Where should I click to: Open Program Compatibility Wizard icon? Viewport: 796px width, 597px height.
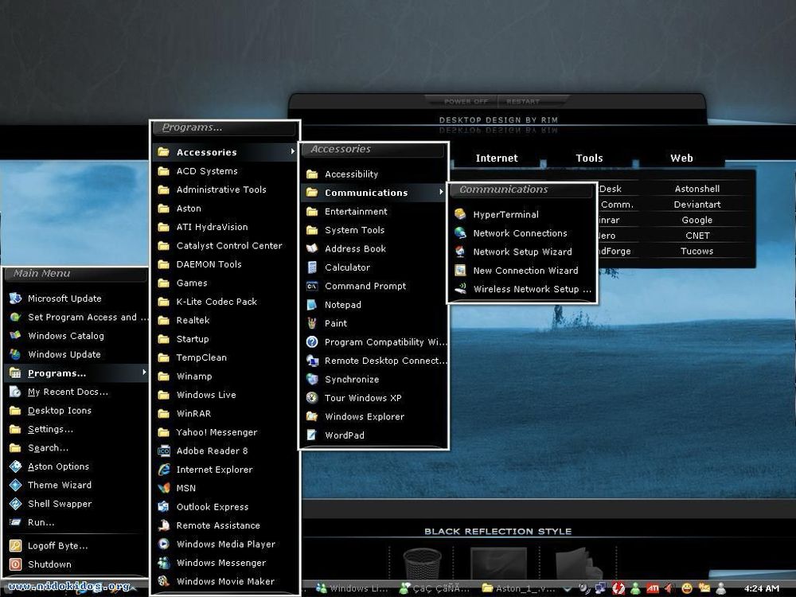312,342
